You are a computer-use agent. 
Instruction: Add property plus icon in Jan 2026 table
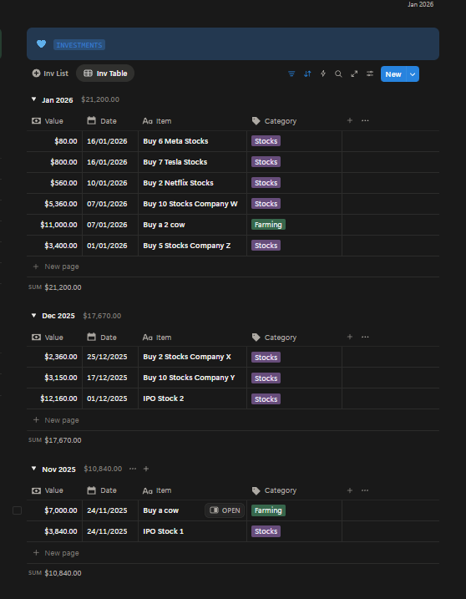[349, 120]
